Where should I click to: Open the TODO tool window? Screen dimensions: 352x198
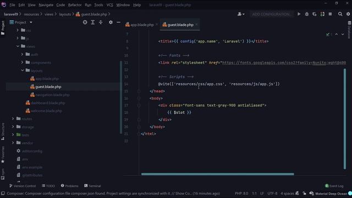48,186
